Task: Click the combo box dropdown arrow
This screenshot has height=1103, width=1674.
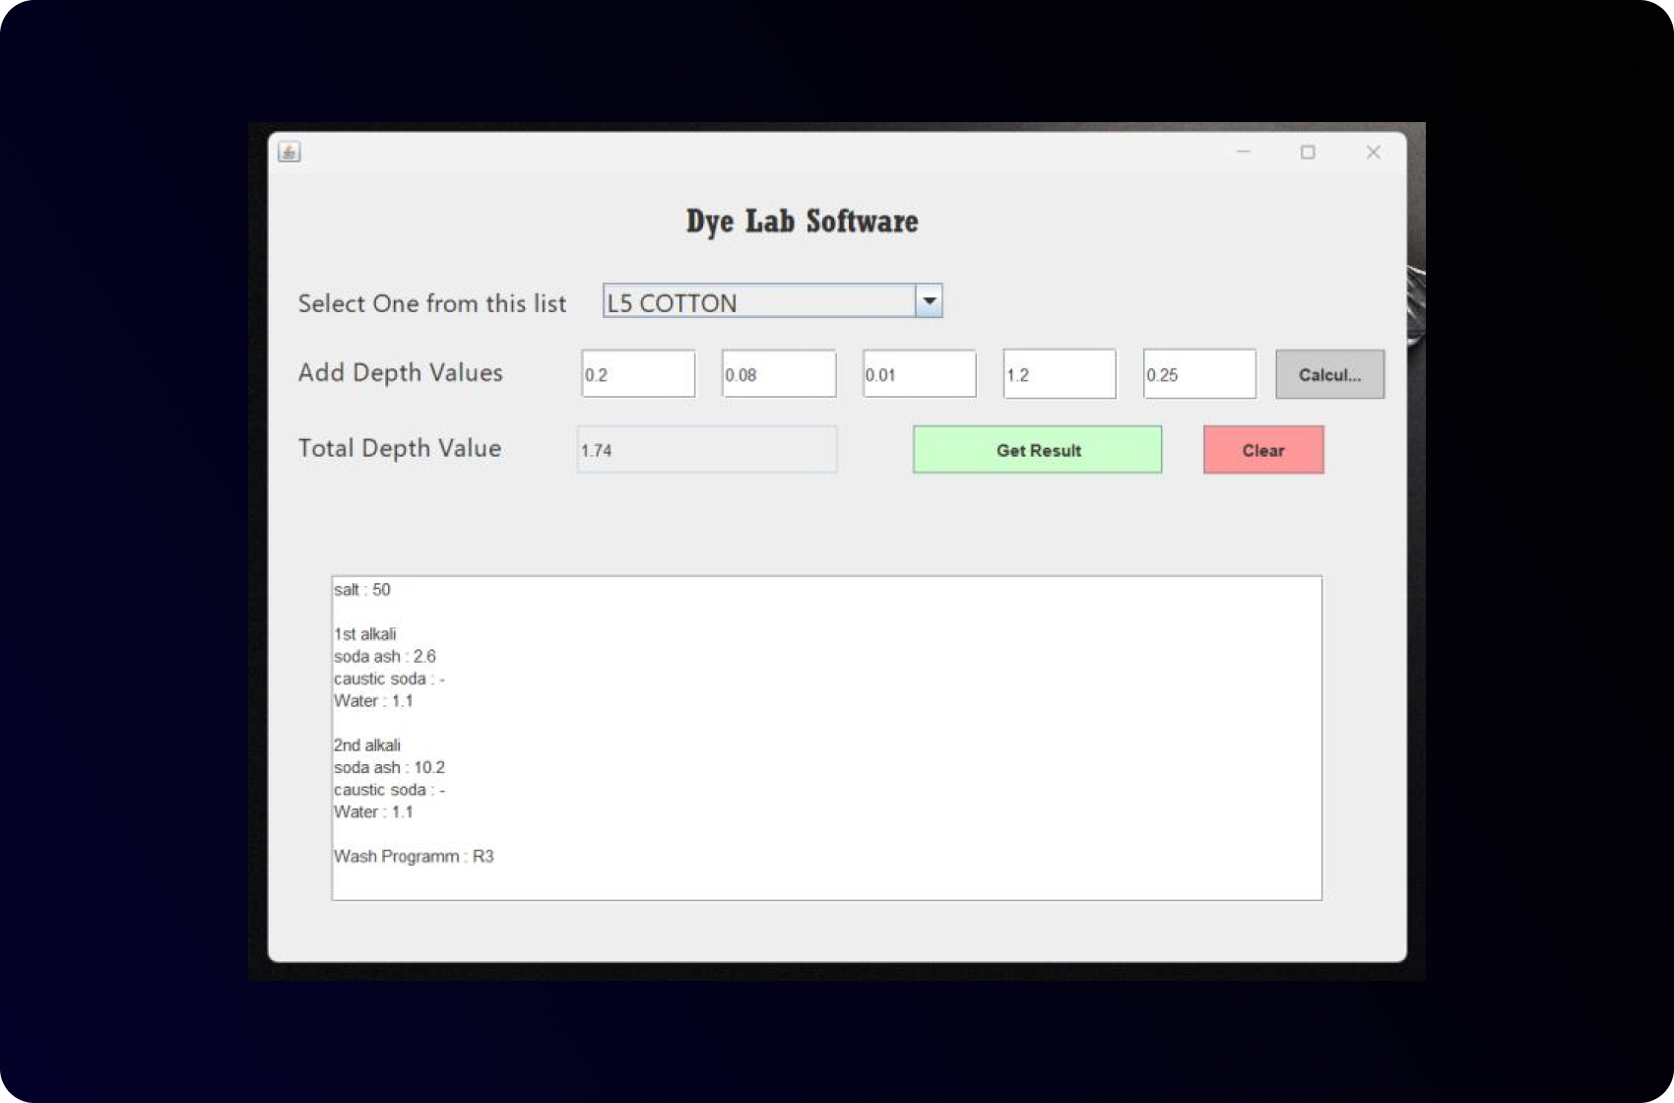Action: (929, 300)
